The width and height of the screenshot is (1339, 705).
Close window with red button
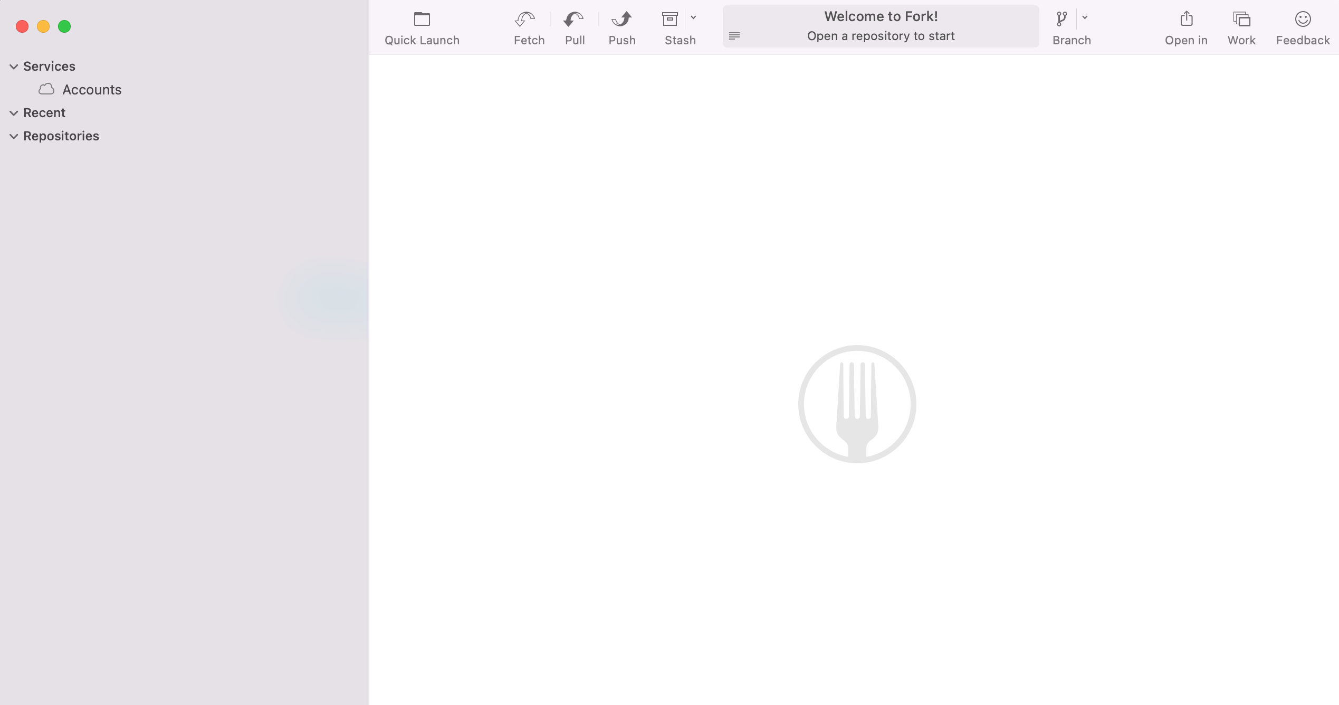22,26
